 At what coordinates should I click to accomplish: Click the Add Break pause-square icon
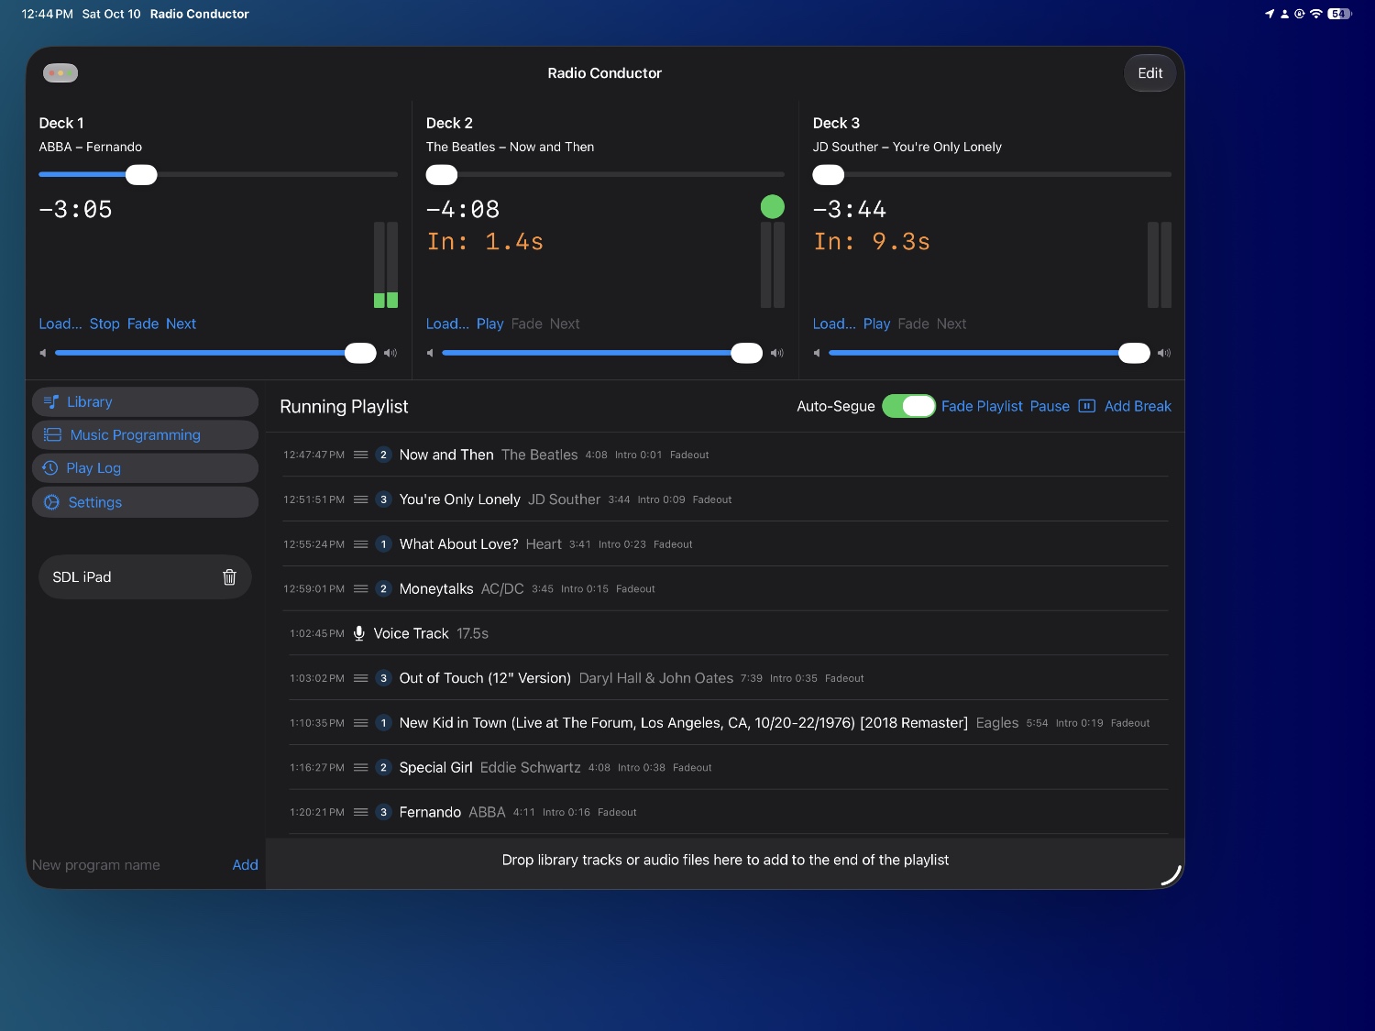[x=1087, y=406]
